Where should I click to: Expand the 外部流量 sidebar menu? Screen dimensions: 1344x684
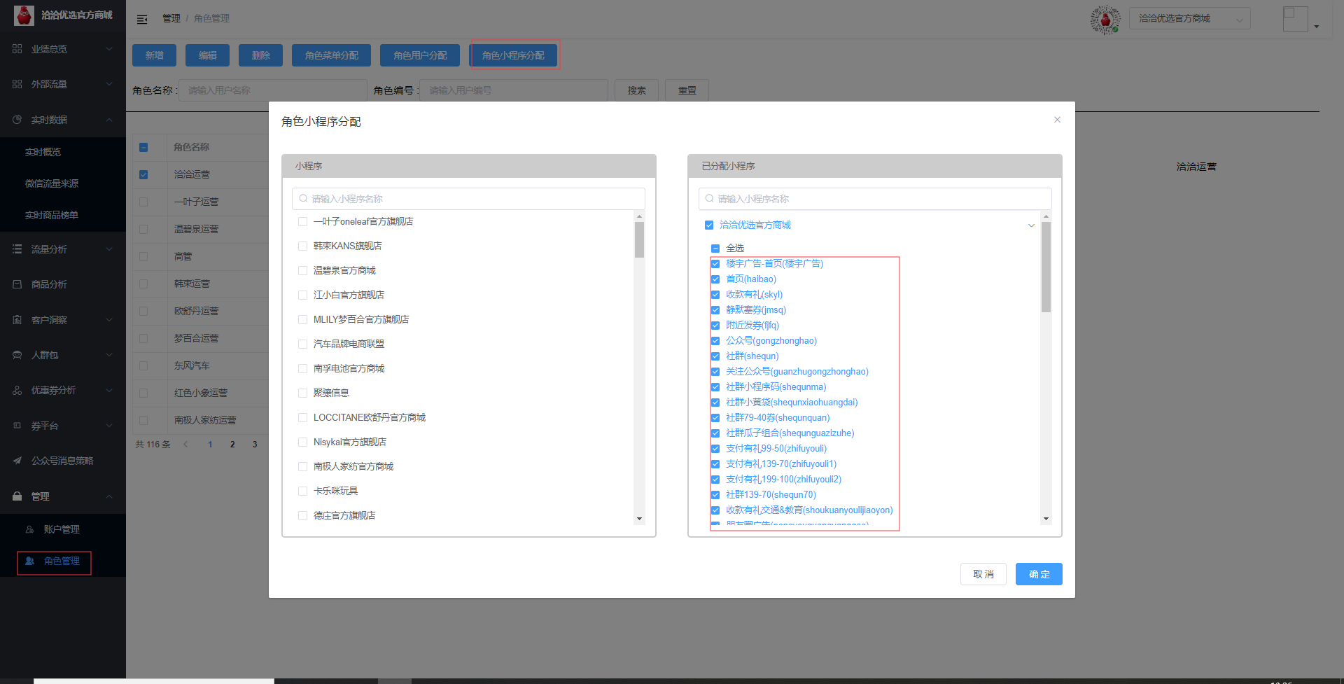[x=63, y=84]
